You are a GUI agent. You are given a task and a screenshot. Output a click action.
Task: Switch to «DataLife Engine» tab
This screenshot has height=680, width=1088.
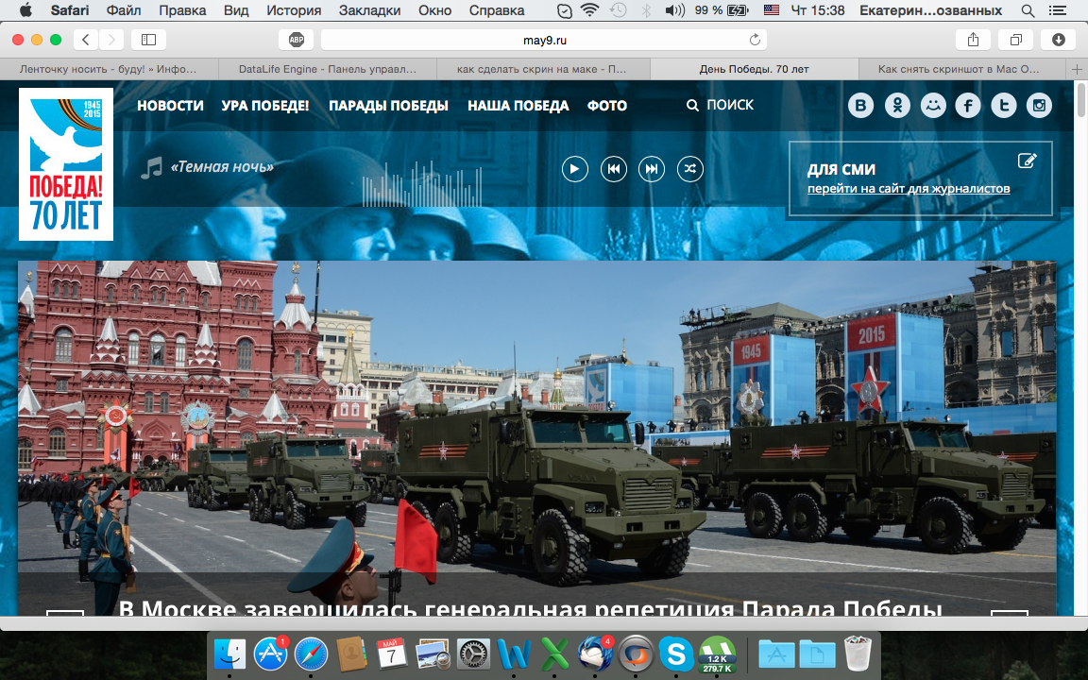[x=327, y=69]
